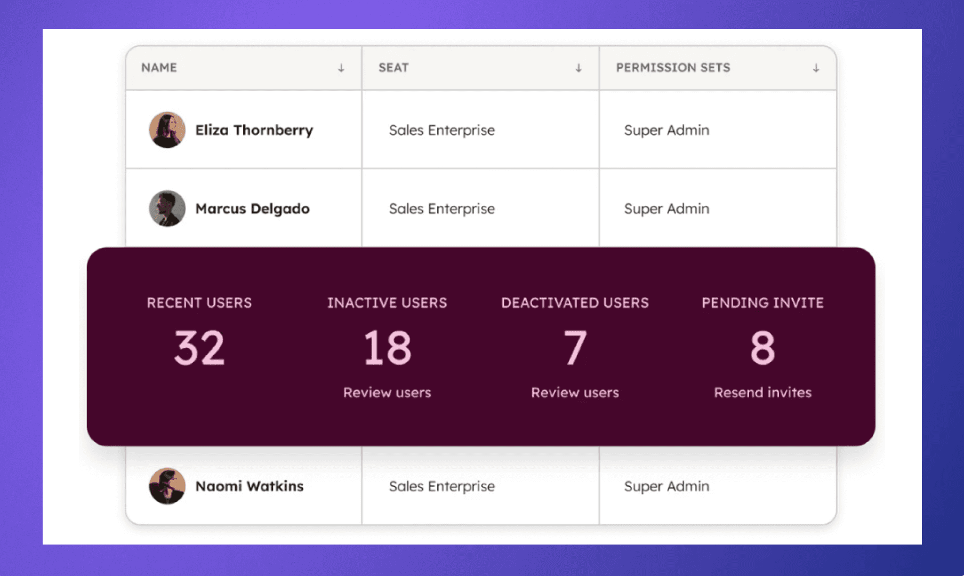Image resolution: width=964 pixels, height=576 pixels.
Task: Click Review users under Deactivated Users
Action: 574,392
